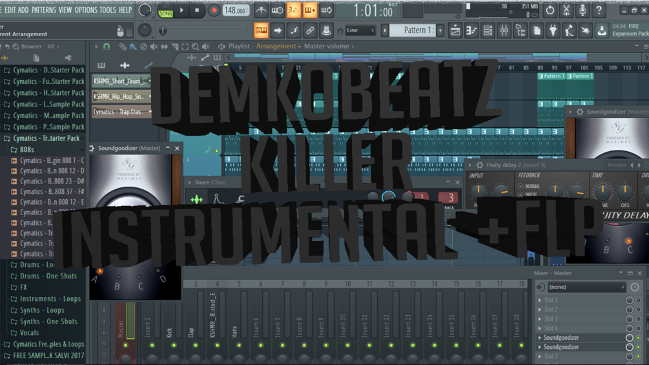Select the mute tool in Playlist toolbar
This screenshot has width=649, height=365.
(x=154, y=47)
